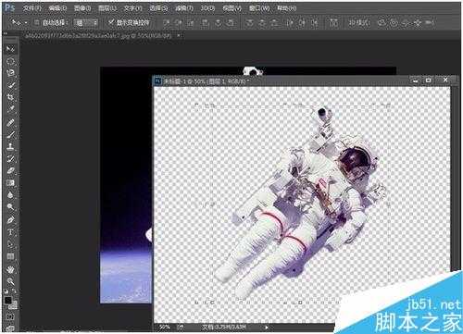Viewport: 463px width, 334px height.
Task: Select the Path Selection tool
Action: (10, 244)
